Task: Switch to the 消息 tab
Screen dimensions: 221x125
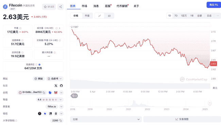Action: [x=96, y=6]
